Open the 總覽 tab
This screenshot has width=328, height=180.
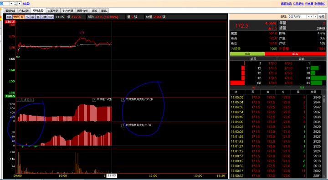95,11
